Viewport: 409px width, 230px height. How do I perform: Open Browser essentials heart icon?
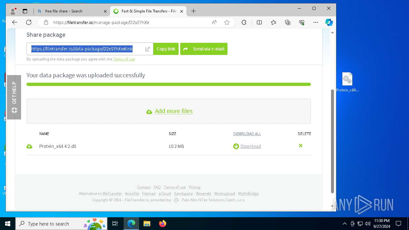click(302, 22)
